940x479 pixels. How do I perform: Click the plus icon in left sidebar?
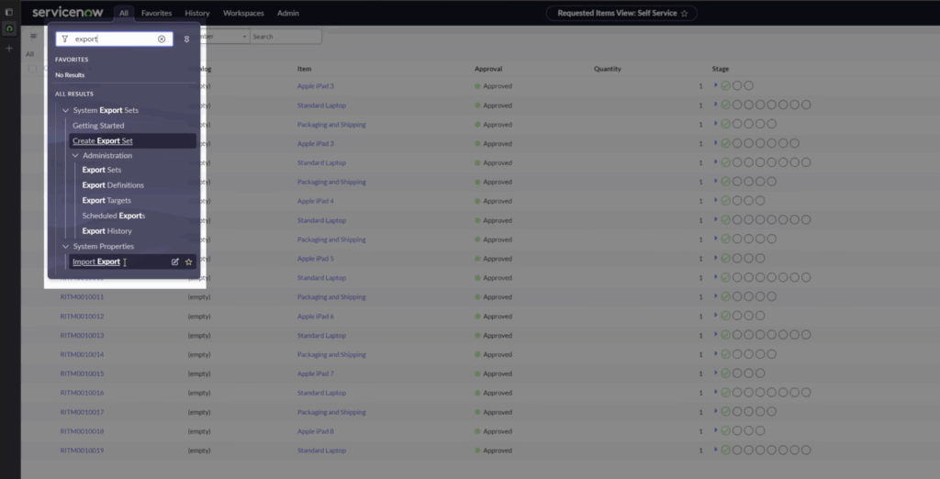(9, 48)
